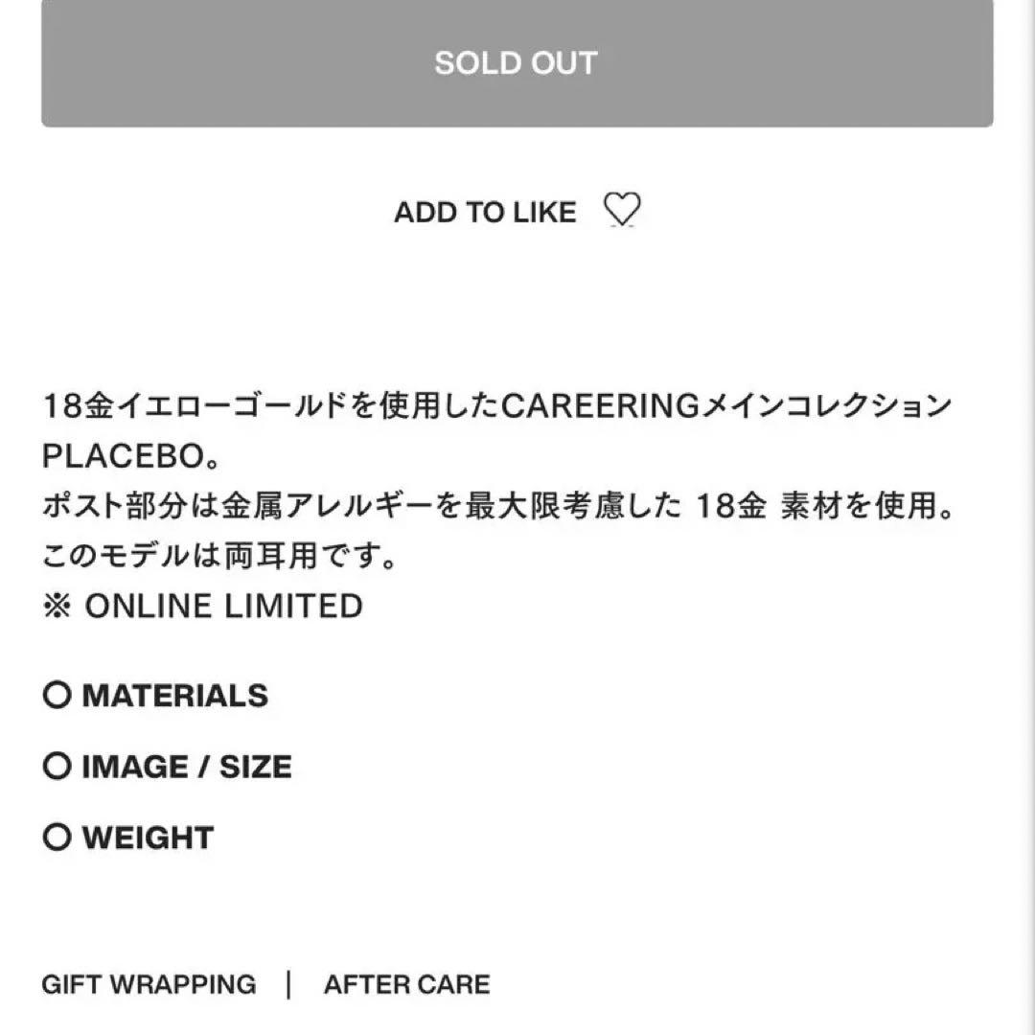Image resolution: width=1035 pixels, height=1035 pixels.
Task: Expand the IMAGE / SIZE section
Action: (x=186, y=767)
